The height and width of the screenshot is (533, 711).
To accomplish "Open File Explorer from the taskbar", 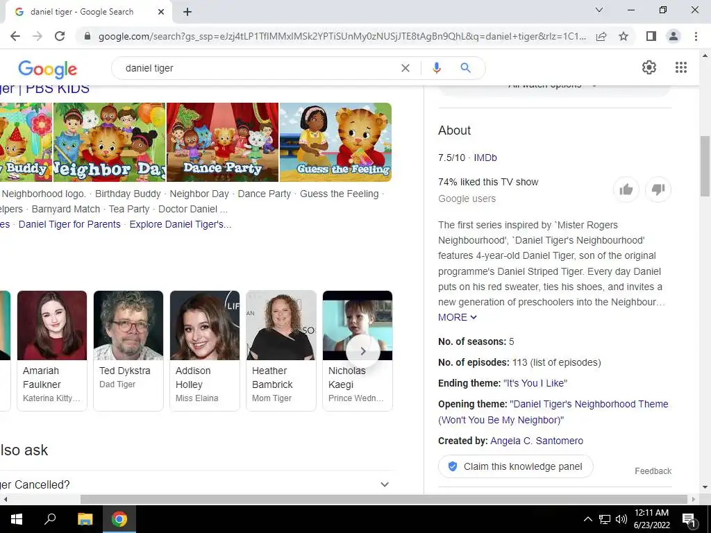I will point(85,519).
